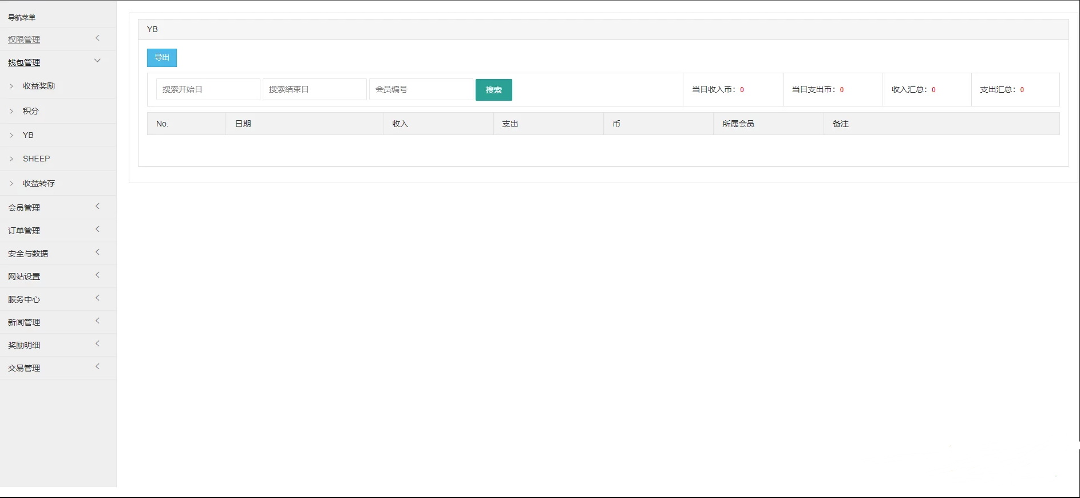Select the YB sidebar submenu item
The height and width of the screenshot is (498, 1080).
click(28, 135)
